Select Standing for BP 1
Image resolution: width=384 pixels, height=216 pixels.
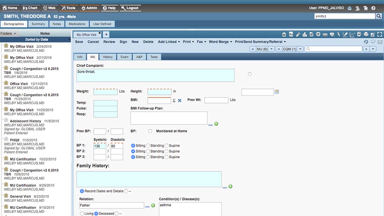point(148,145)
